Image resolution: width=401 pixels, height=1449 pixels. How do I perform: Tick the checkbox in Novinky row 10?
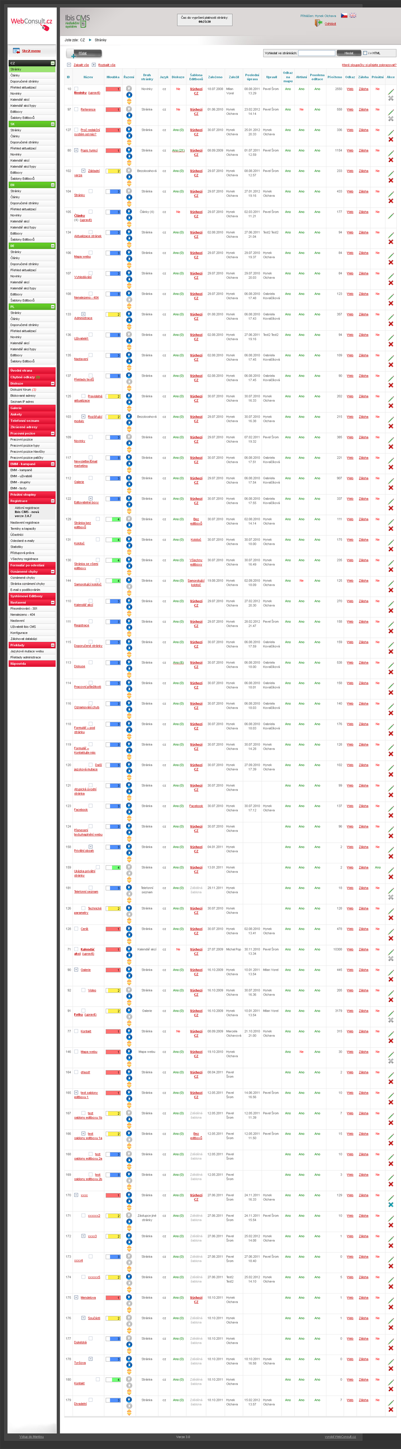(x=76, y=89)
